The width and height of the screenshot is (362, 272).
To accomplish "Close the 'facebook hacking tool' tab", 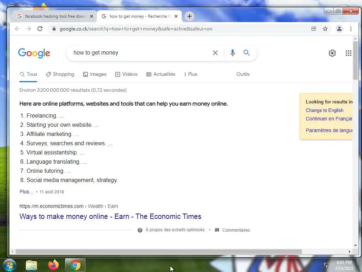I will [92, 16].
